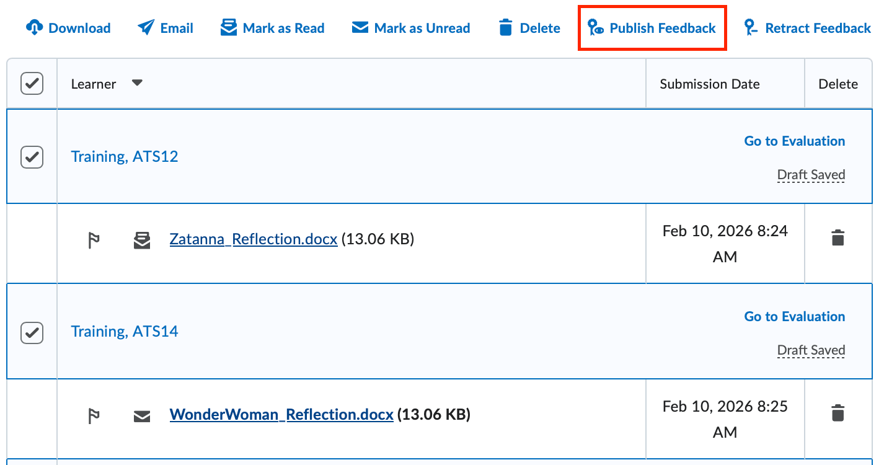Click the Mark as Unread envelope icon
The width and height of the screenshot is (884, 465).
coord(360,27)
